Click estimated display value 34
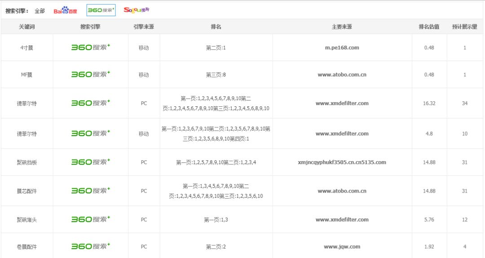 coord(465,103)
